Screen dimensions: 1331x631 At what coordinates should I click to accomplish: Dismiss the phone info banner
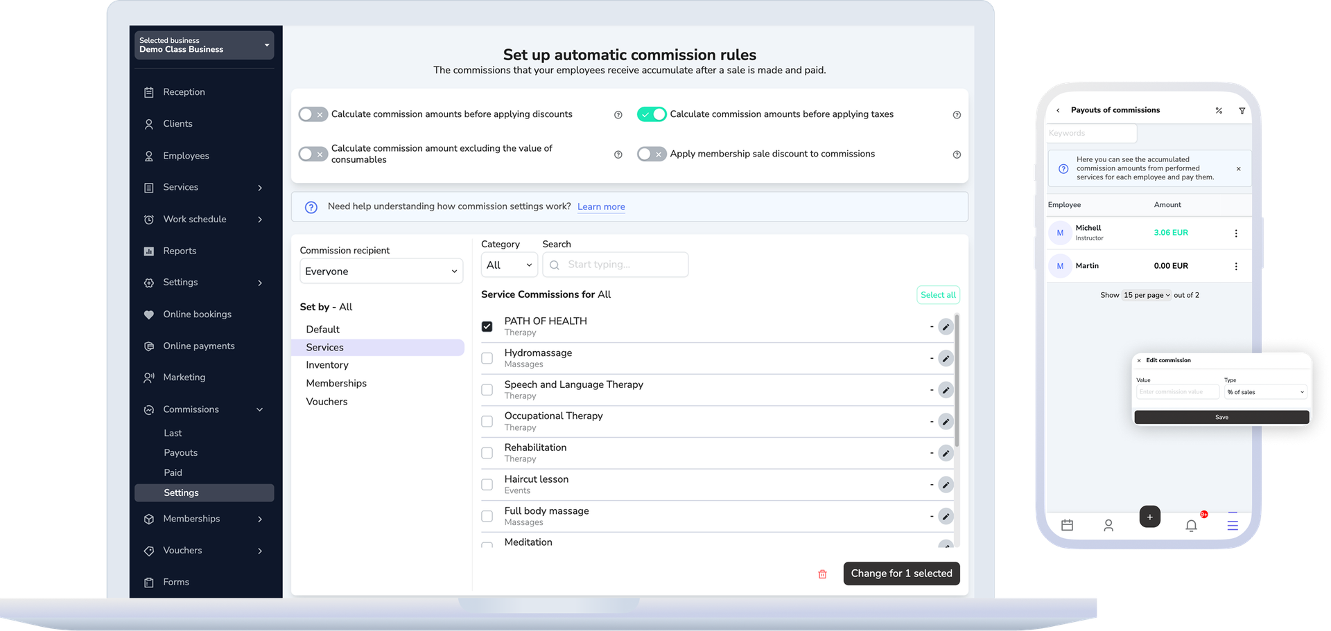click(x=1239, y=169)
